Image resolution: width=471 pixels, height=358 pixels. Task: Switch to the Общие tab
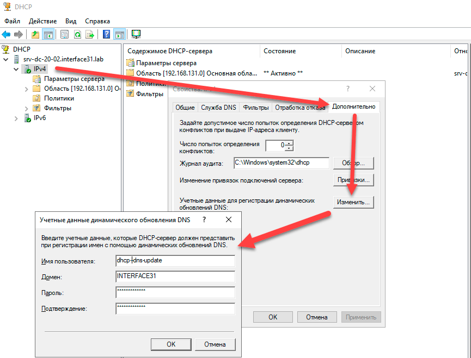click(185, 108)
